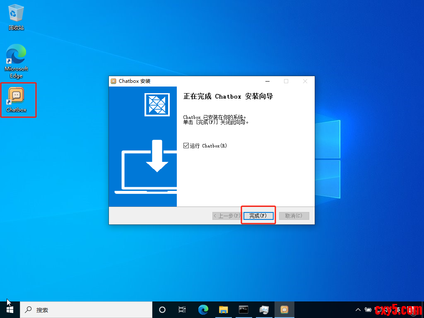
Task: Click the 上一步(P) back button
Action: [226, 216]
